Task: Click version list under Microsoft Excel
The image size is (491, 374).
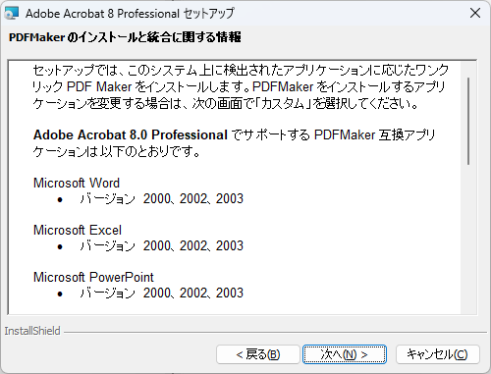Action: point(162,246)
